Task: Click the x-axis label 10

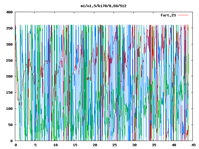Action: pyautogui.click(x=55, y=145)
